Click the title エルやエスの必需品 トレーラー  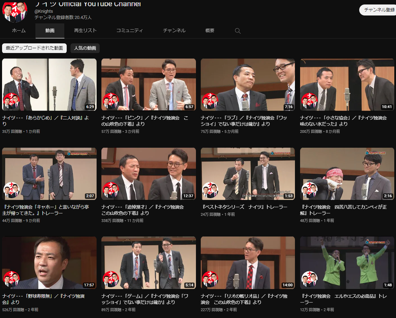(x=343, y=299)
